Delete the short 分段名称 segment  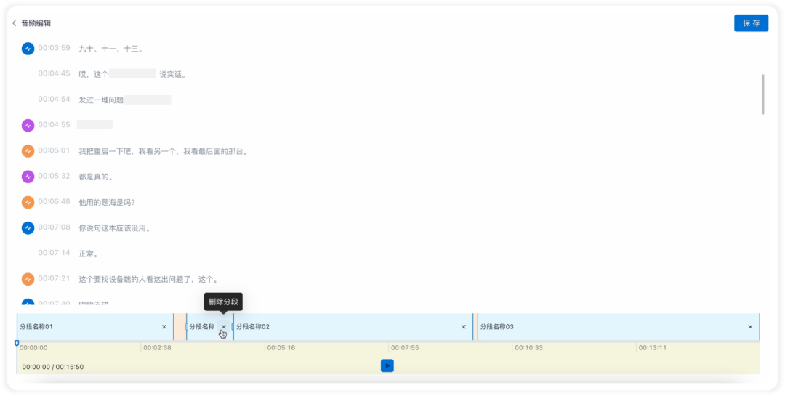(224, 327)
